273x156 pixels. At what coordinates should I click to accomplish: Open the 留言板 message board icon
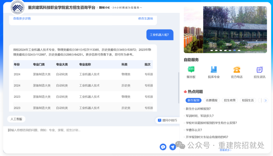[191, 70]
